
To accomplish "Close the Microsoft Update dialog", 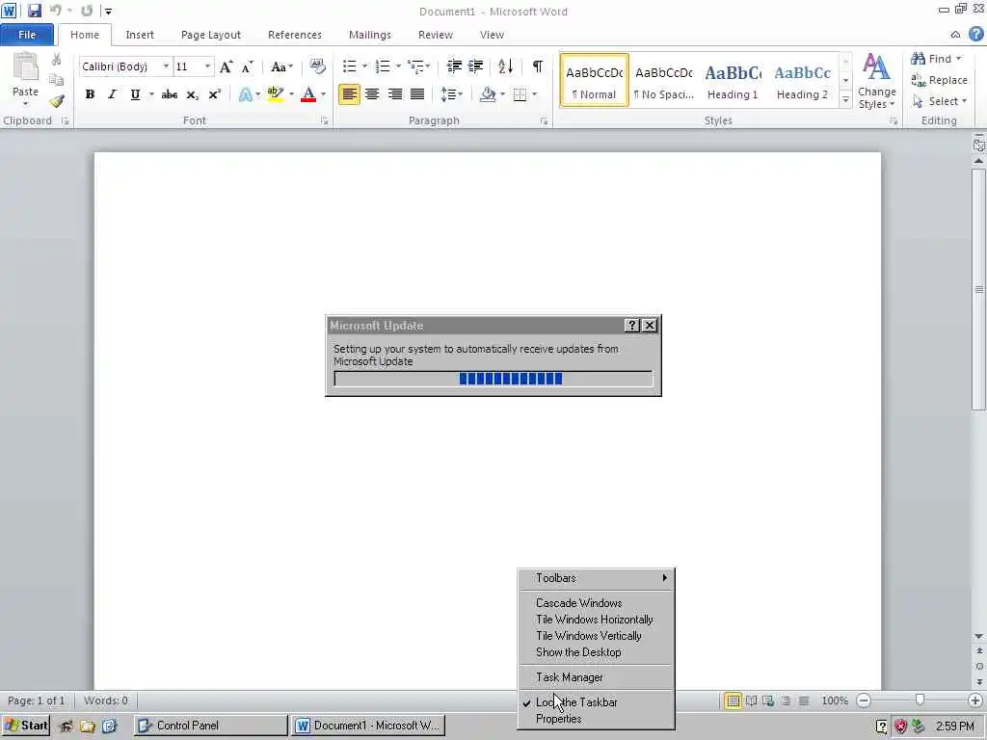I will point(650,326).
